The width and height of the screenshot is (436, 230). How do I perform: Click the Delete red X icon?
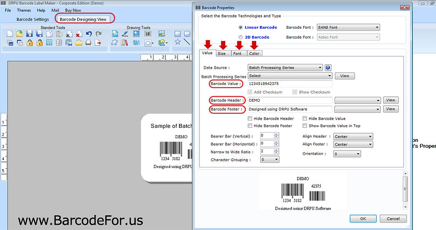(x=79, y=34)
